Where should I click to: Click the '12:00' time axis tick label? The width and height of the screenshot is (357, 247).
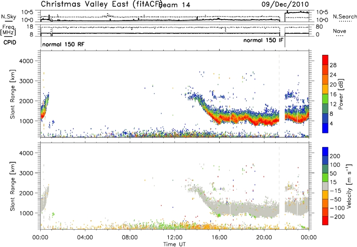pyautogui.click(x=174, y=238)
